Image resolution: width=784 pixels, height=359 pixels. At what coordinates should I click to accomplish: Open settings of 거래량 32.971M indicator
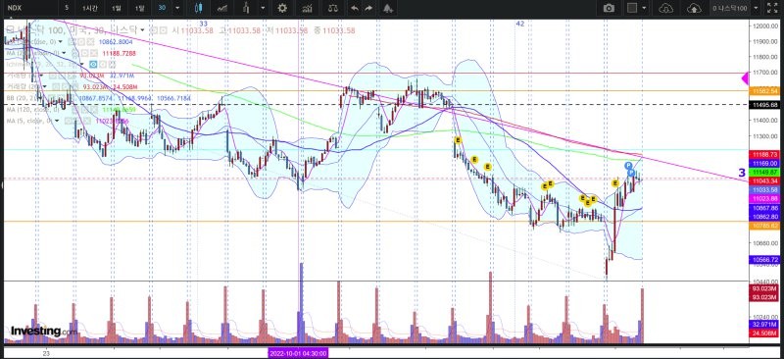(62, 76)
